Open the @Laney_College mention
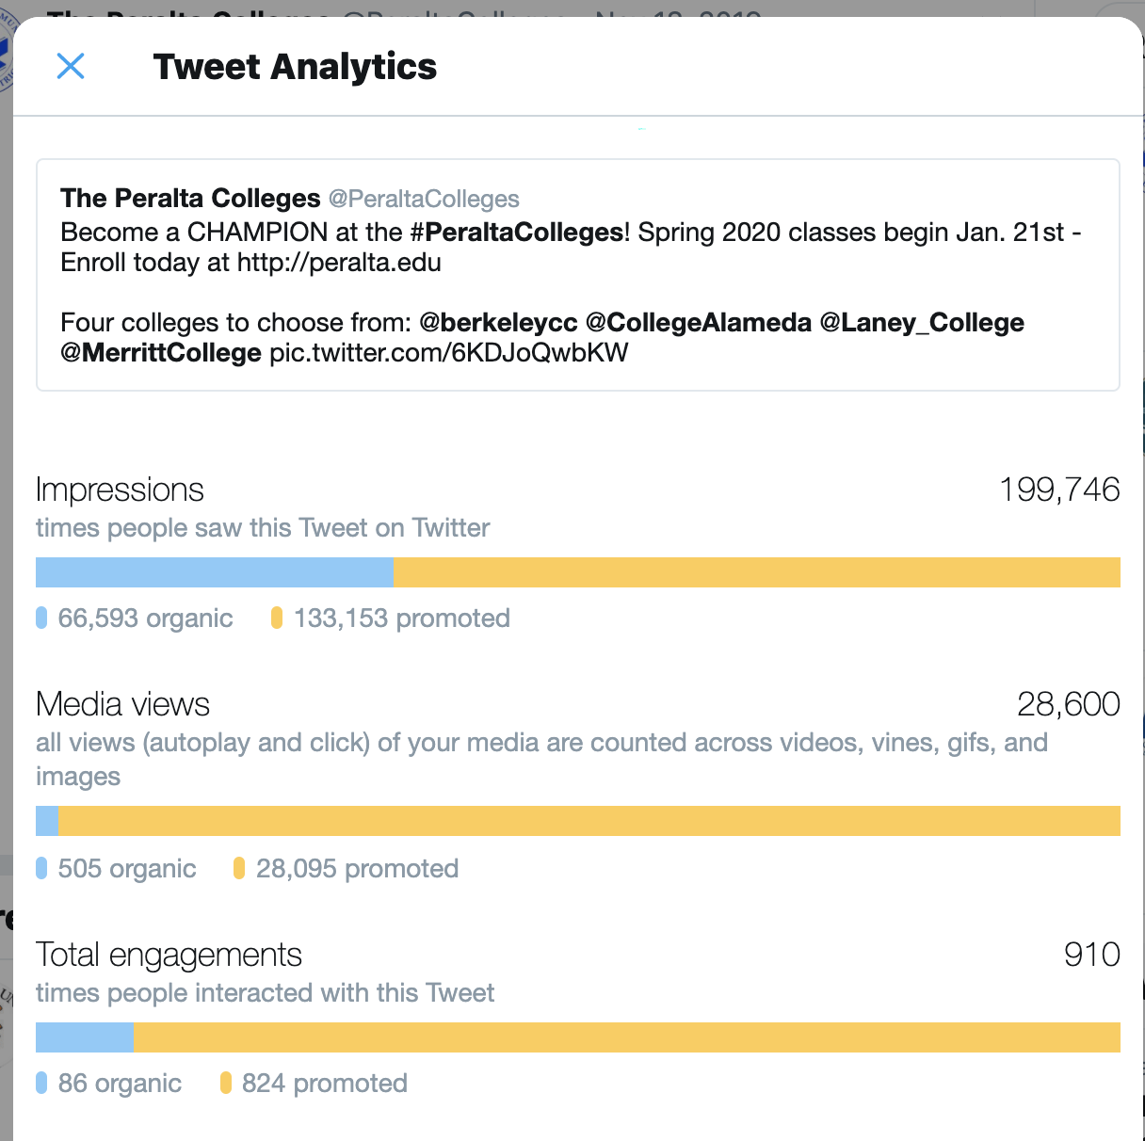This screenshot has width=1145, height=1141. (922, 323)
